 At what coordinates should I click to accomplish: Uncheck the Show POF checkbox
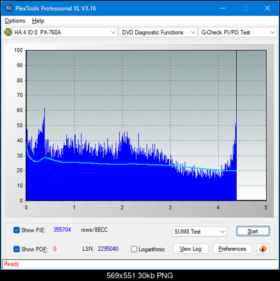(x=17, y=249)
